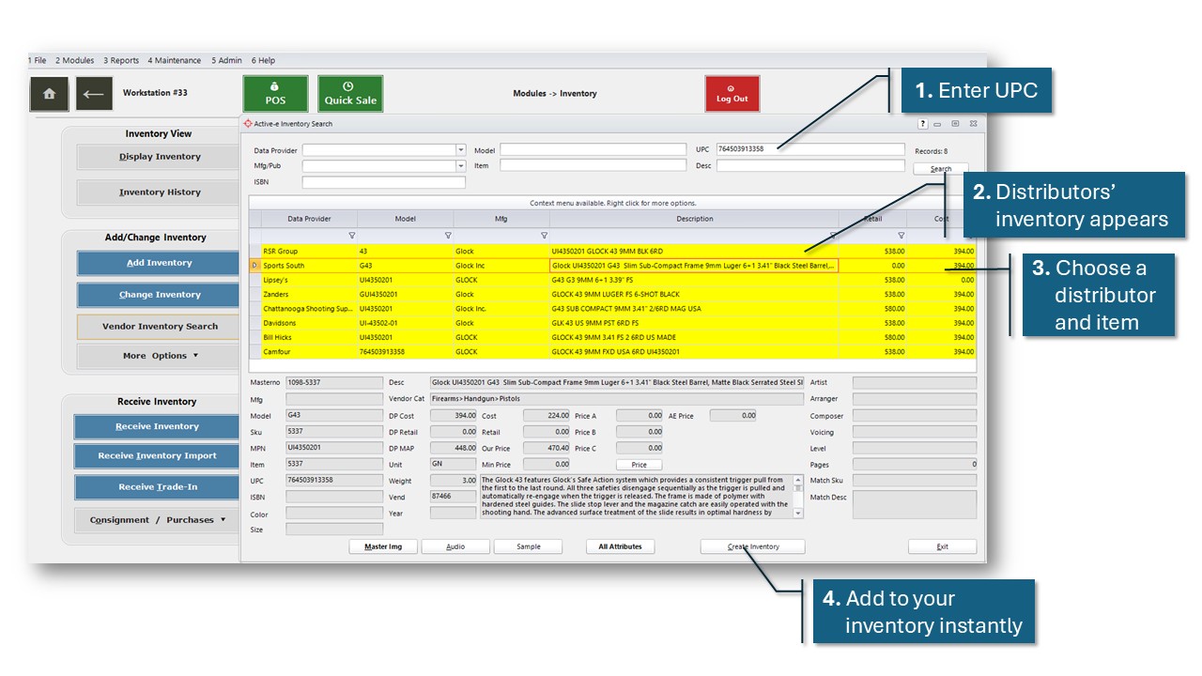This screenshot has width=1202, height=676.
Task: Open All Attributes for the item
Action: 620,545
